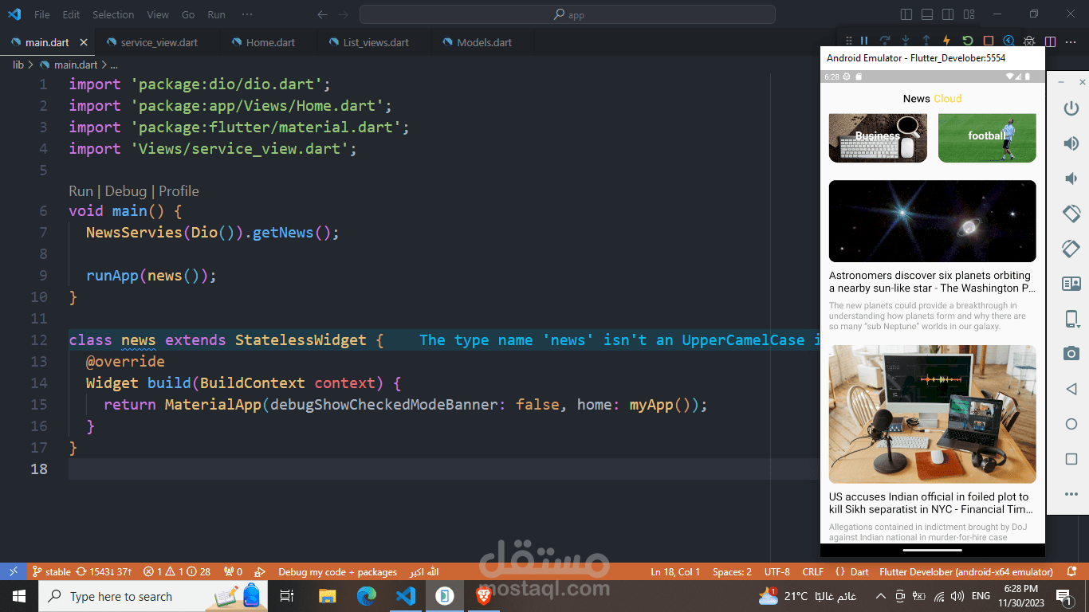Open Flutter DevTools widget inspector icon
The image size is (1089, 612).
(x=1008, y=41)
